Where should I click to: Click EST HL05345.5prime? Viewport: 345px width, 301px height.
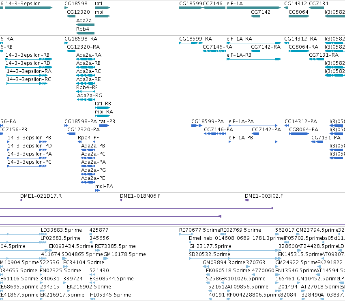click(x=110, y=295)
